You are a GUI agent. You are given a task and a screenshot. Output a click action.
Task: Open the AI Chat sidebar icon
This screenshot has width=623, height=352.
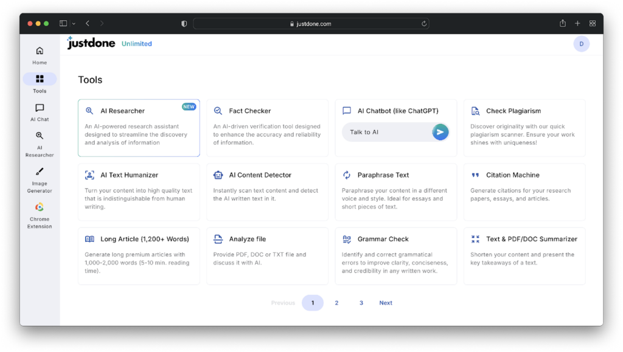tap(40, 108)
